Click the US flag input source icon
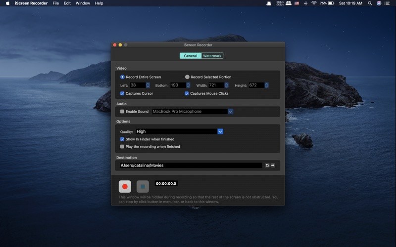The image size is (396, 247). pos(297,3)
